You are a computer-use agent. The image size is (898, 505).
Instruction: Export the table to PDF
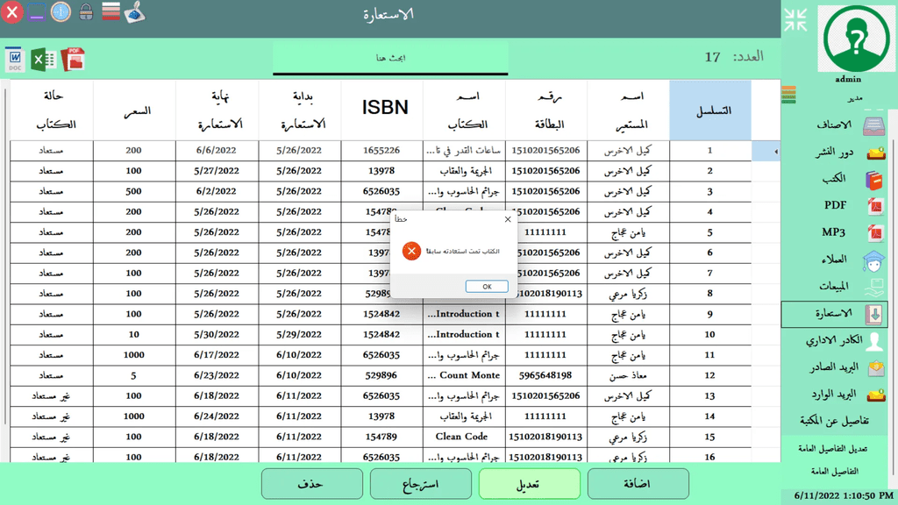pos(73,60)
